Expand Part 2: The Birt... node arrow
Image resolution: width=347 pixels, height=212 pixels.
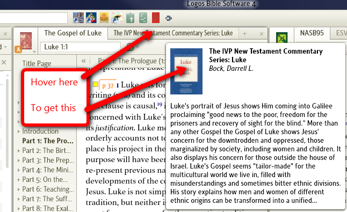[x=19, y=151]
